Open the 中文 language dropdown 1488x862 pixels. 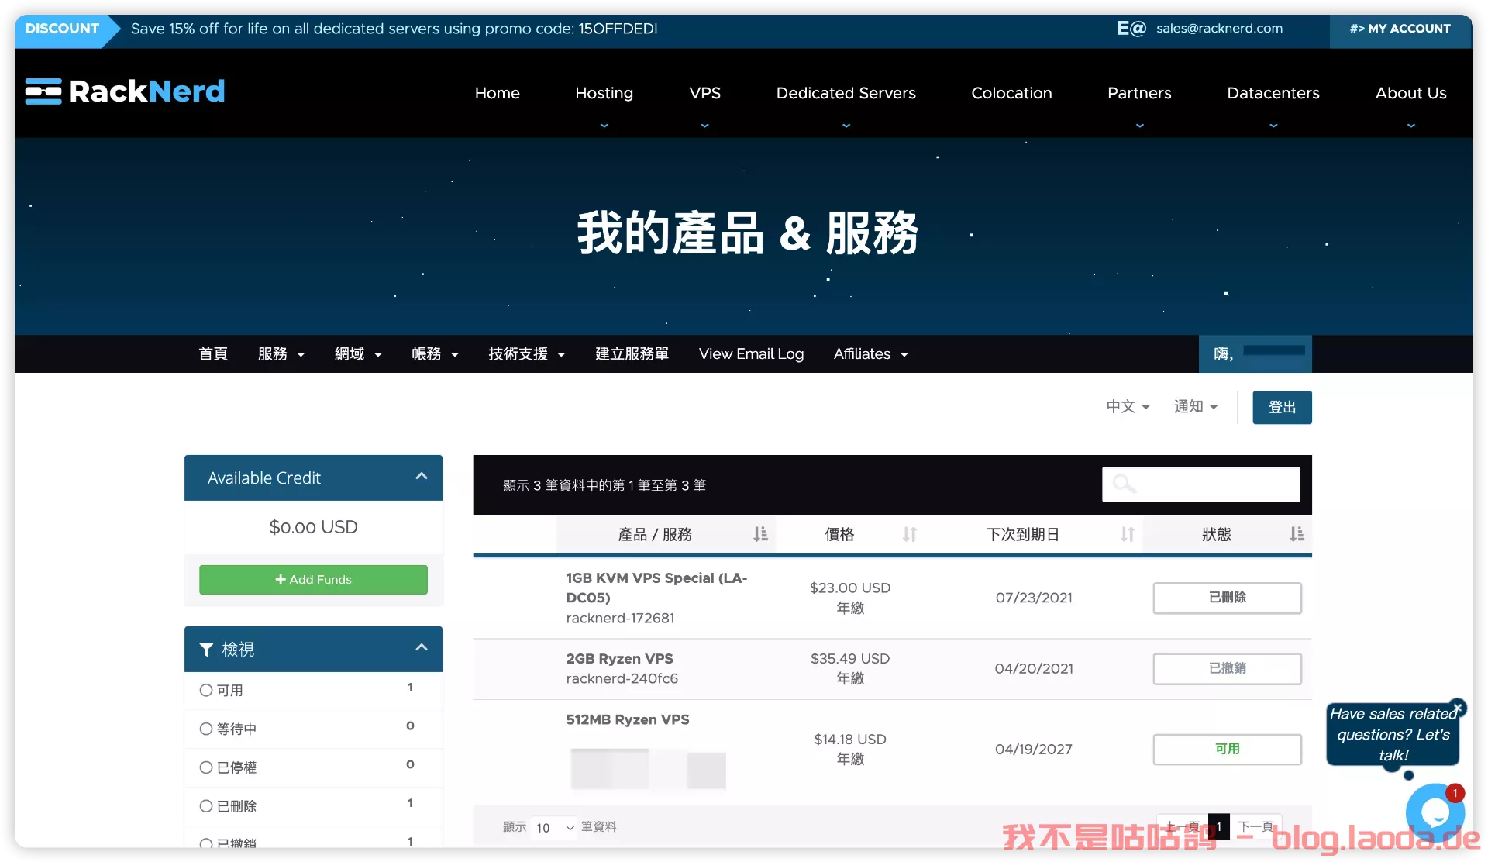pos(1128,407)
